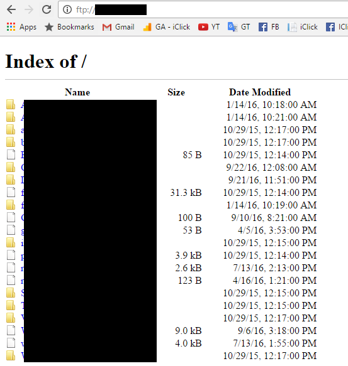The image size is (348, 366).
Task: Open the FB Facebook bookmark
Action: pyautogui.click(x=269, y=27)
